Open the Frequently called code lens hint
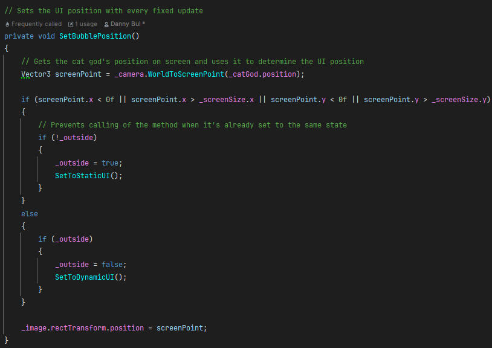 click(x=36, y=24)
